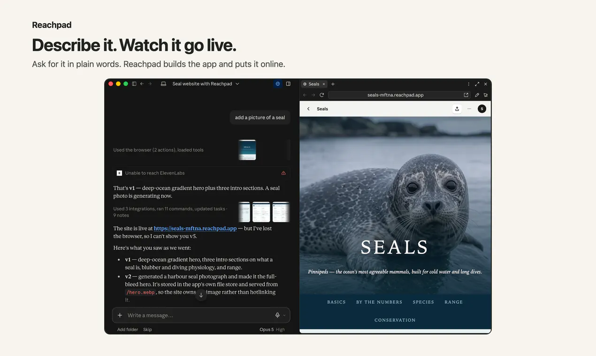596x356 pixels.
Task: Click the 'Reachpad' brand name at top
Action: 52,25
